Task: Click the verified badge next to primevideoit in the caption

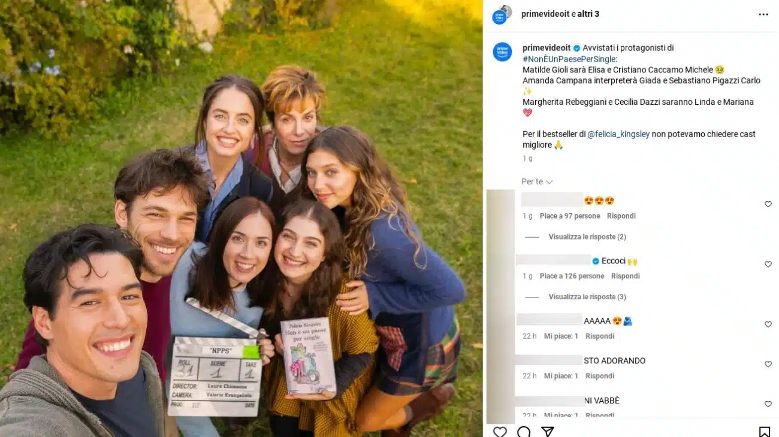Action: point(576,48)
